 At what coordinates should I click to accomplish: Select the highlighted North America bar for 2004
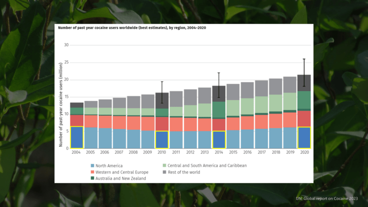[77, 138]
